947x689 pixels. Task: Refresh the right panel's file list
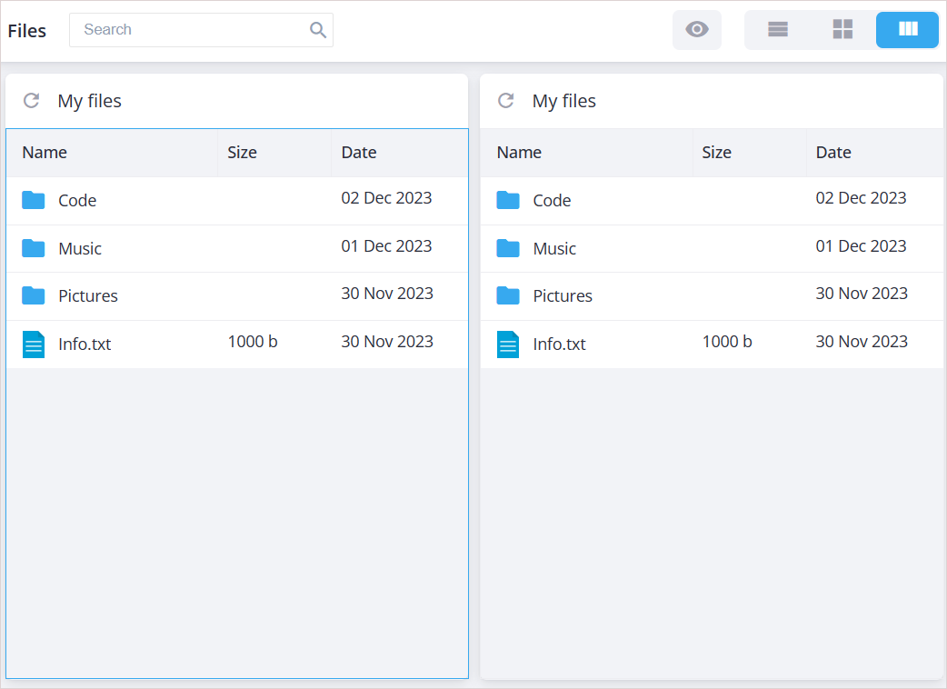pos(506,101)
